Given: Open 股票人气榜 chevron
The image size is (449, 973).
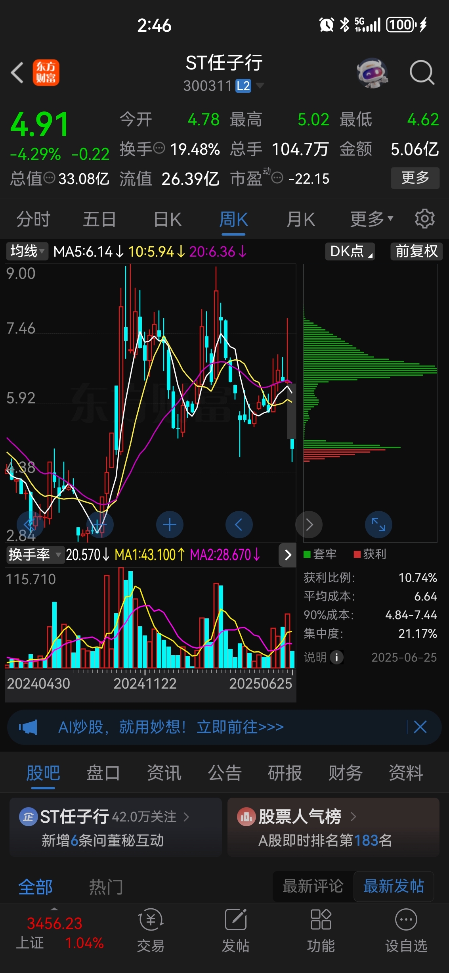Looking at the screenshot, I should click(x=353, y=816).
